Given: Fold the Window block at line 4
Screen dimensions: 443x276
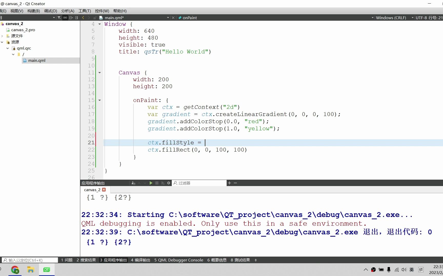Looking at the screenshot, I should pyautogui.click(x=99, y=24).
